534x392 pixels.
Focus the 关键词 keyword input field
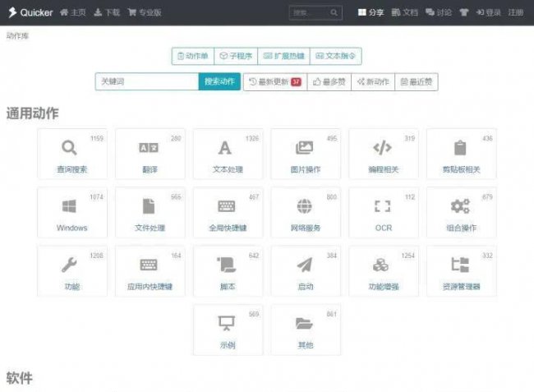click(147, 81)
